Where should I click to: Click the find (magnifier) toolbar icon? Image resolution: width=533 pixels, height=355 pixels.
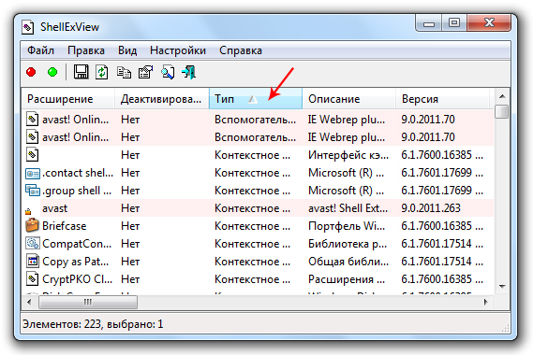(168, 72)
